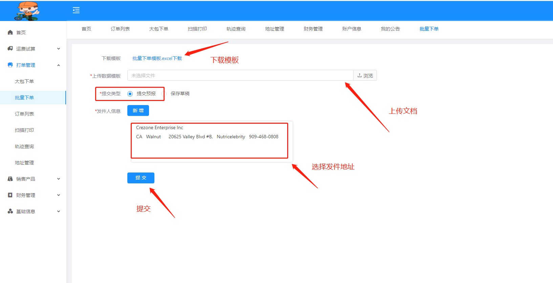Click the file upload input field
Screen dimensions: 553x283
240,75
